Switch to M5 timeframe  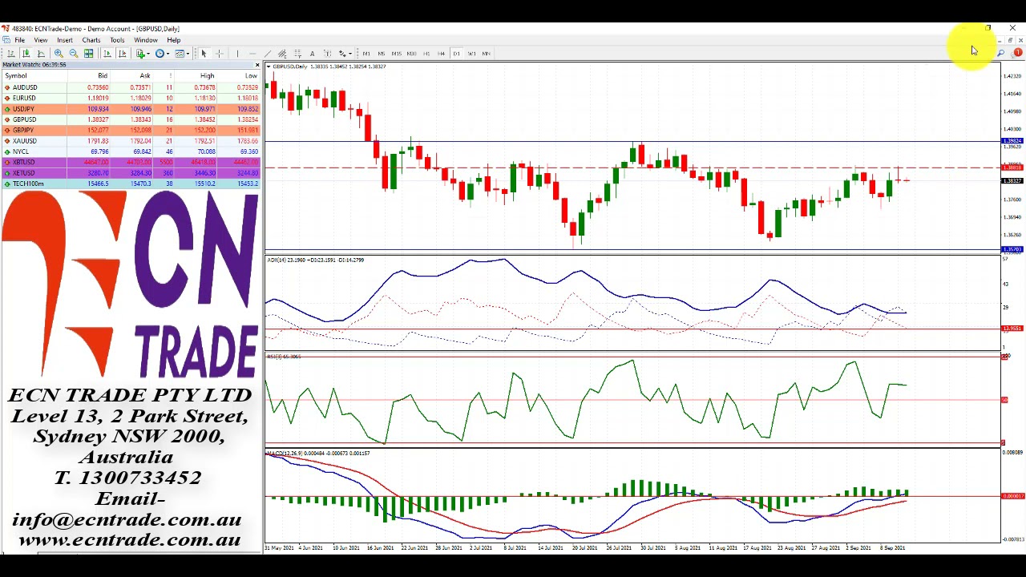[x=382, y=54]
